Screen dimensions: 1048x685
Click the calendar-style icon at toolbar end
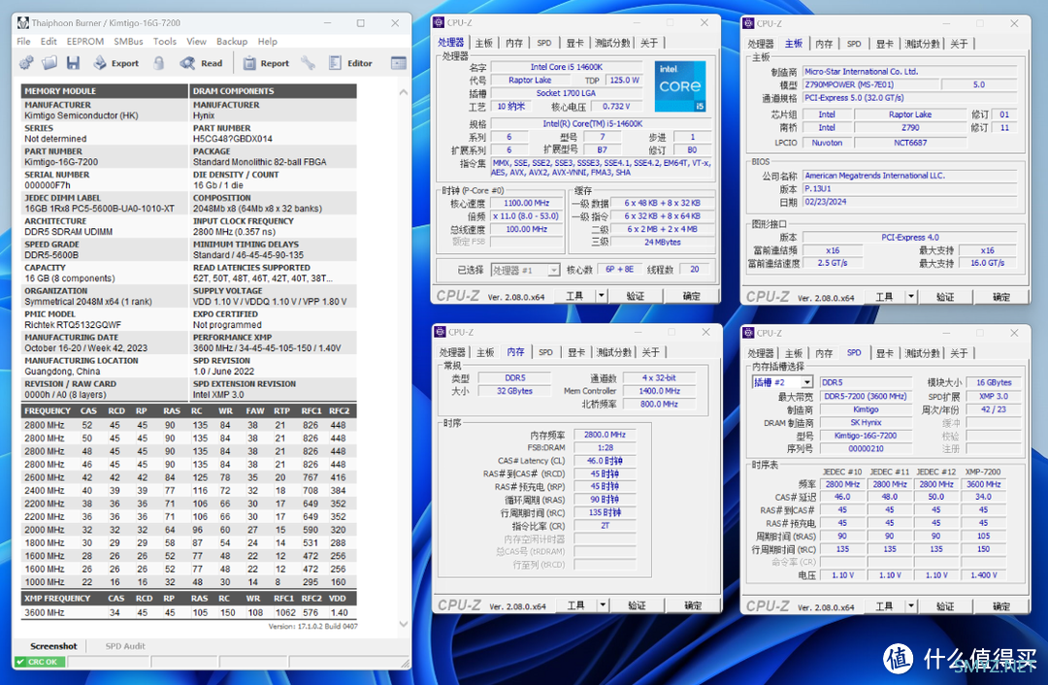pos(399,63)
